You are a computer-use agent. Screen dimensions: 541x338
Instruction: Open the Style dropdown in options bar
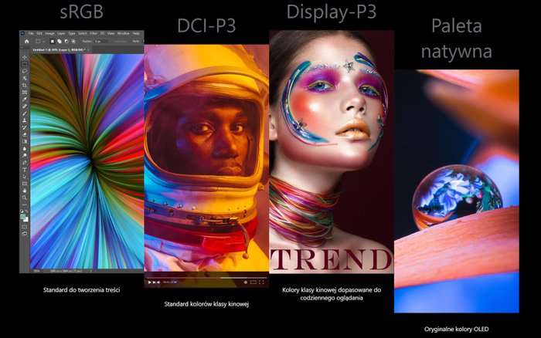142,42
